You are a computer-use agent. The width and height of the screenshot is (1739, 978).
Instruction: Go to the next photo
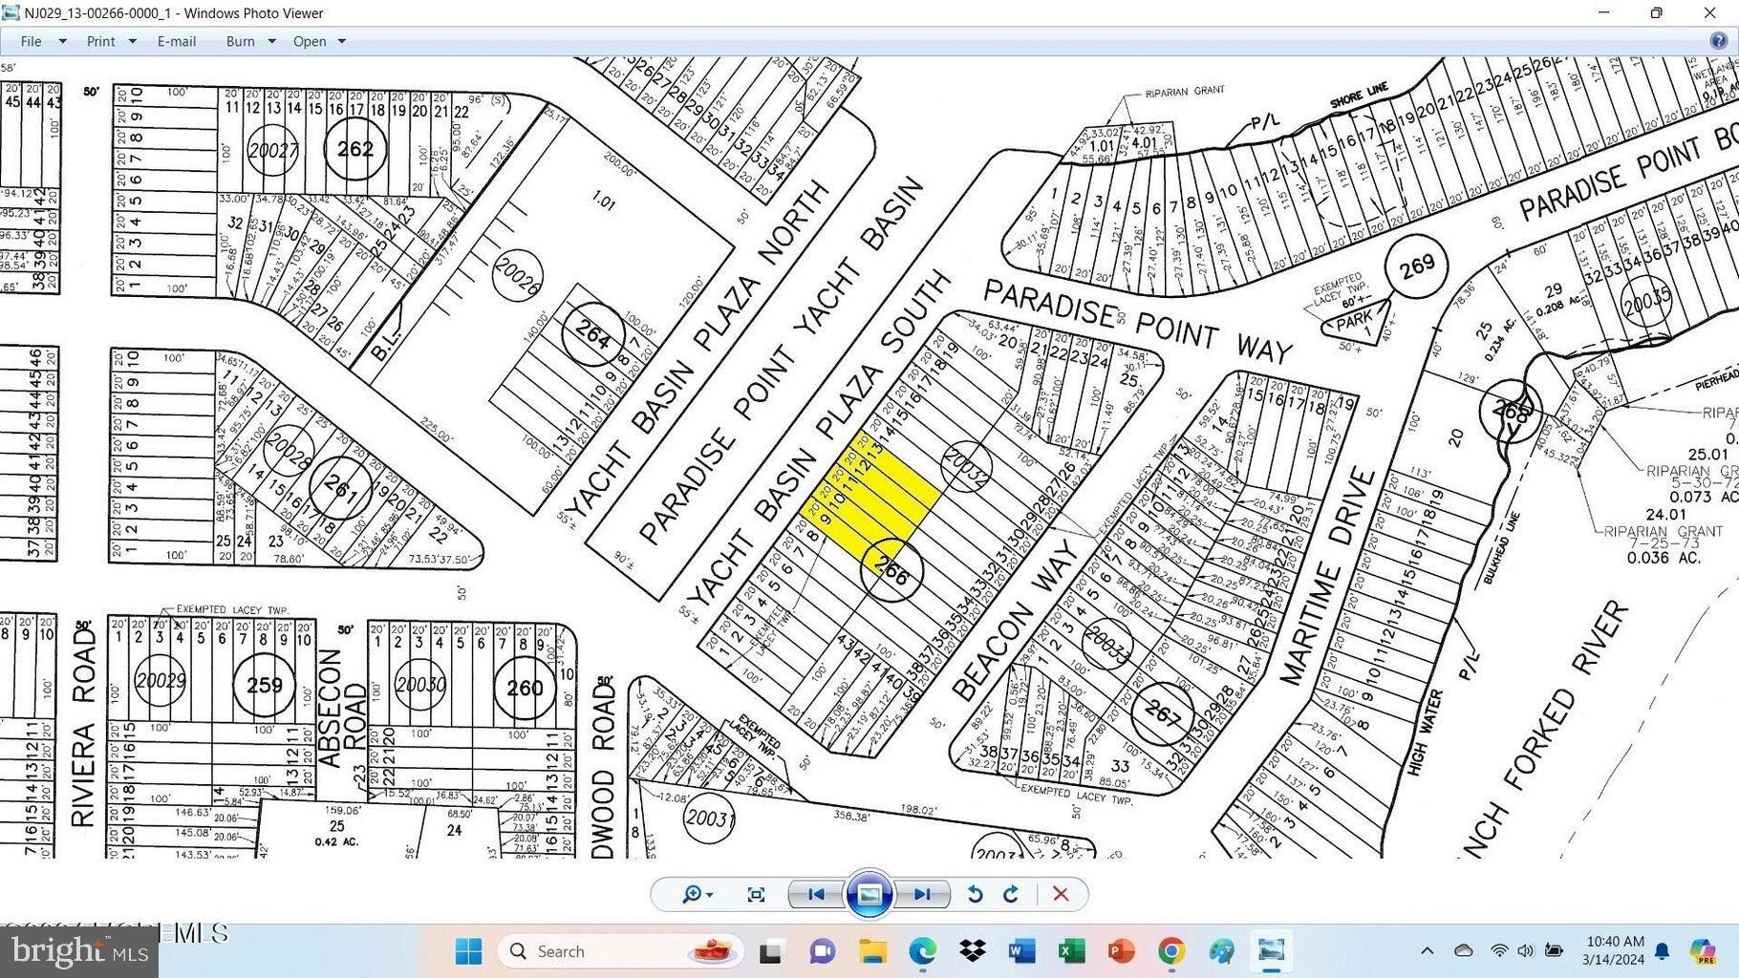tap(922, 894)
